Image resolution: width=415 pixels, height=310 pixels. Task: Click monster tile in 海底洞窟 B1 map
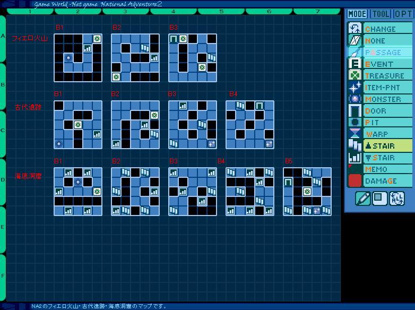[x=78, y=182]
